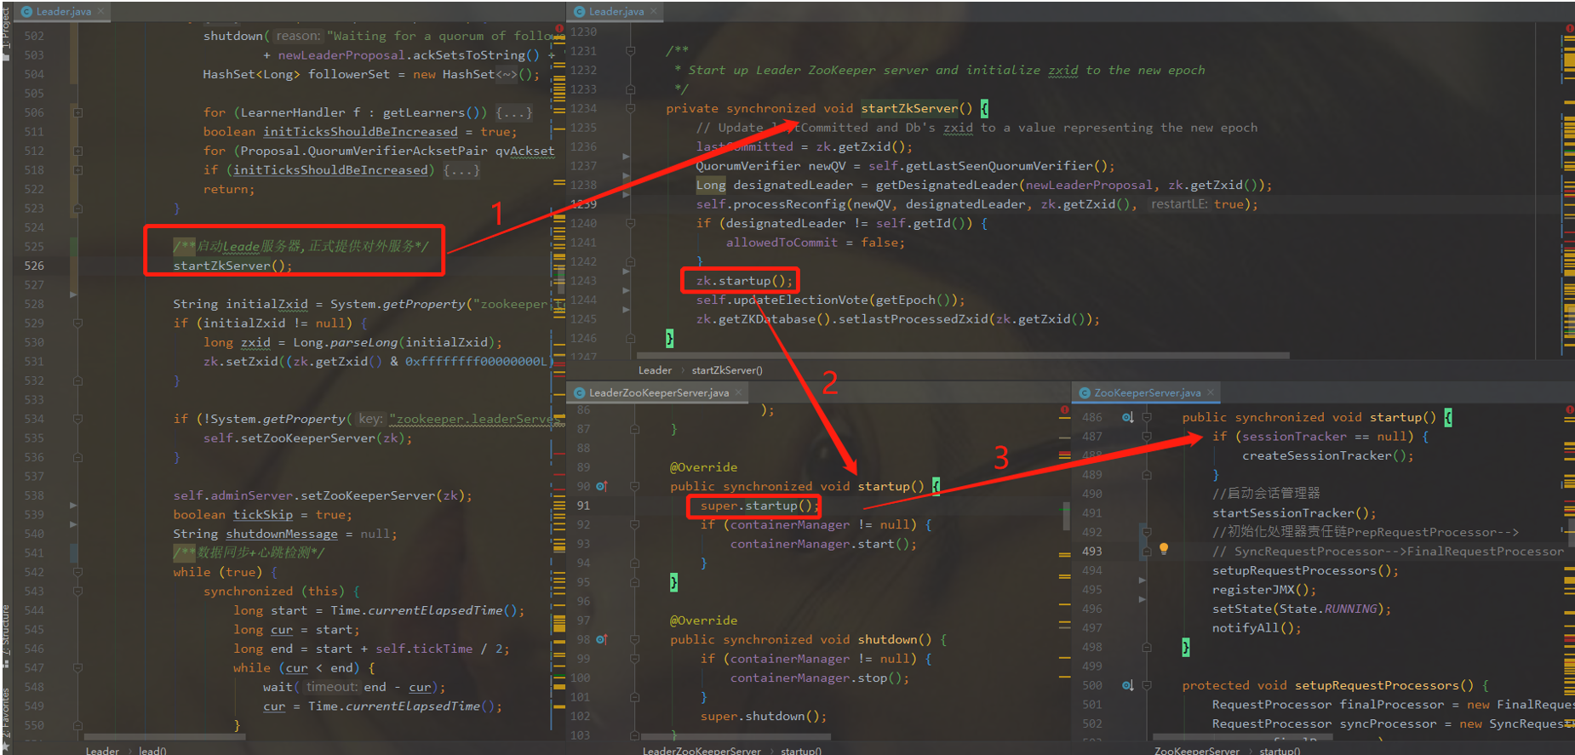Expand the folded if block at line 518
Viewport: 1575px width, 755px height.
[x=77, y=170]
